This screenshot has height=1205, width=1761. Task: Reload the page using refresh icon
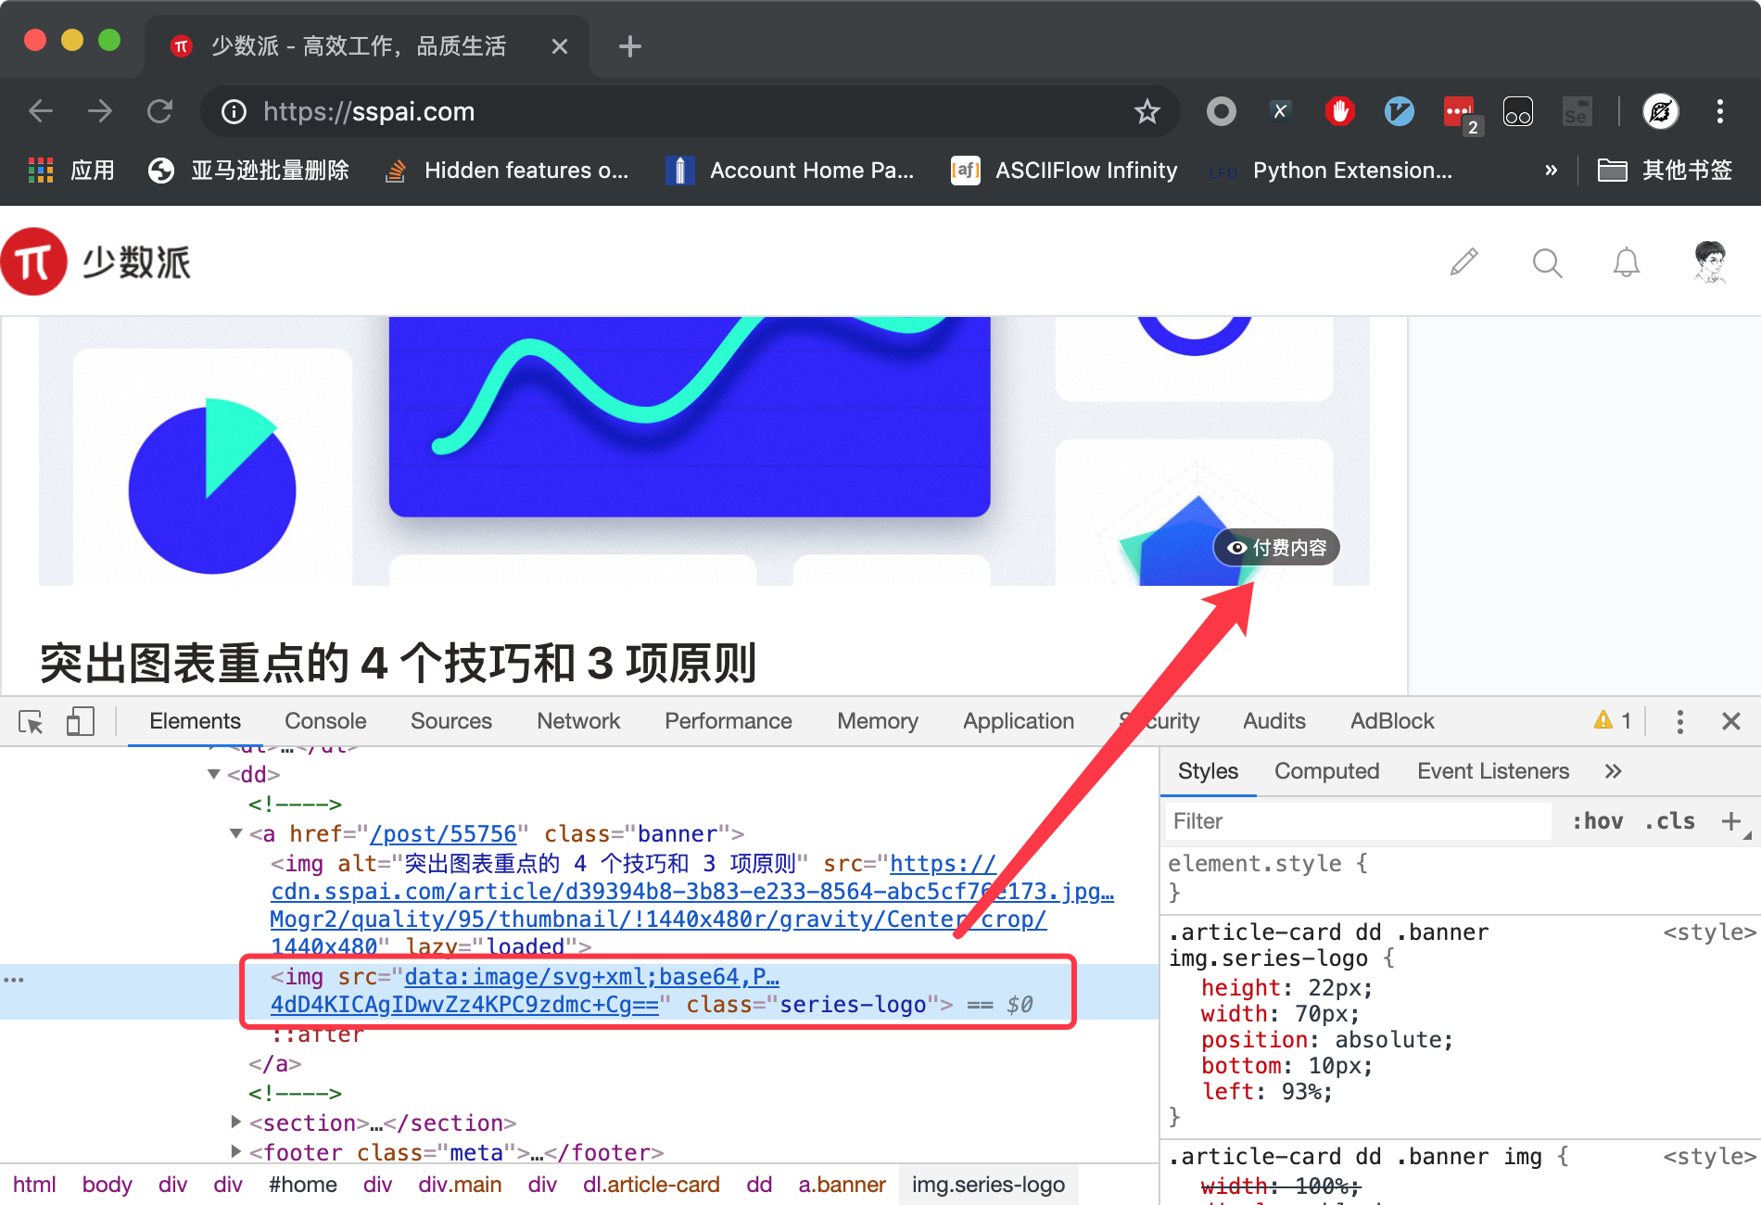[x=160, y=112]
